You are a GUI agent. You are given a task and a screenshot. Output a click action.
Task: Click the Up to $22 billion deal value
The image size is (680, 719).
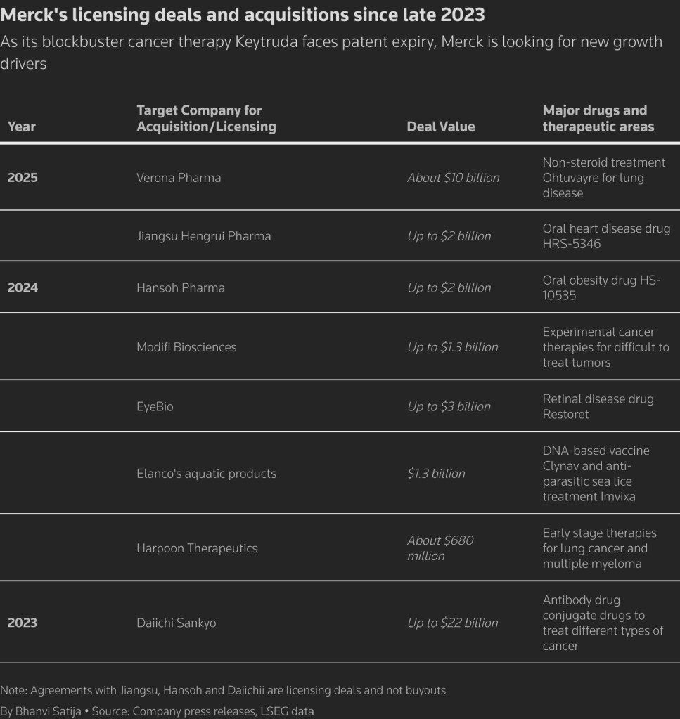452,623
